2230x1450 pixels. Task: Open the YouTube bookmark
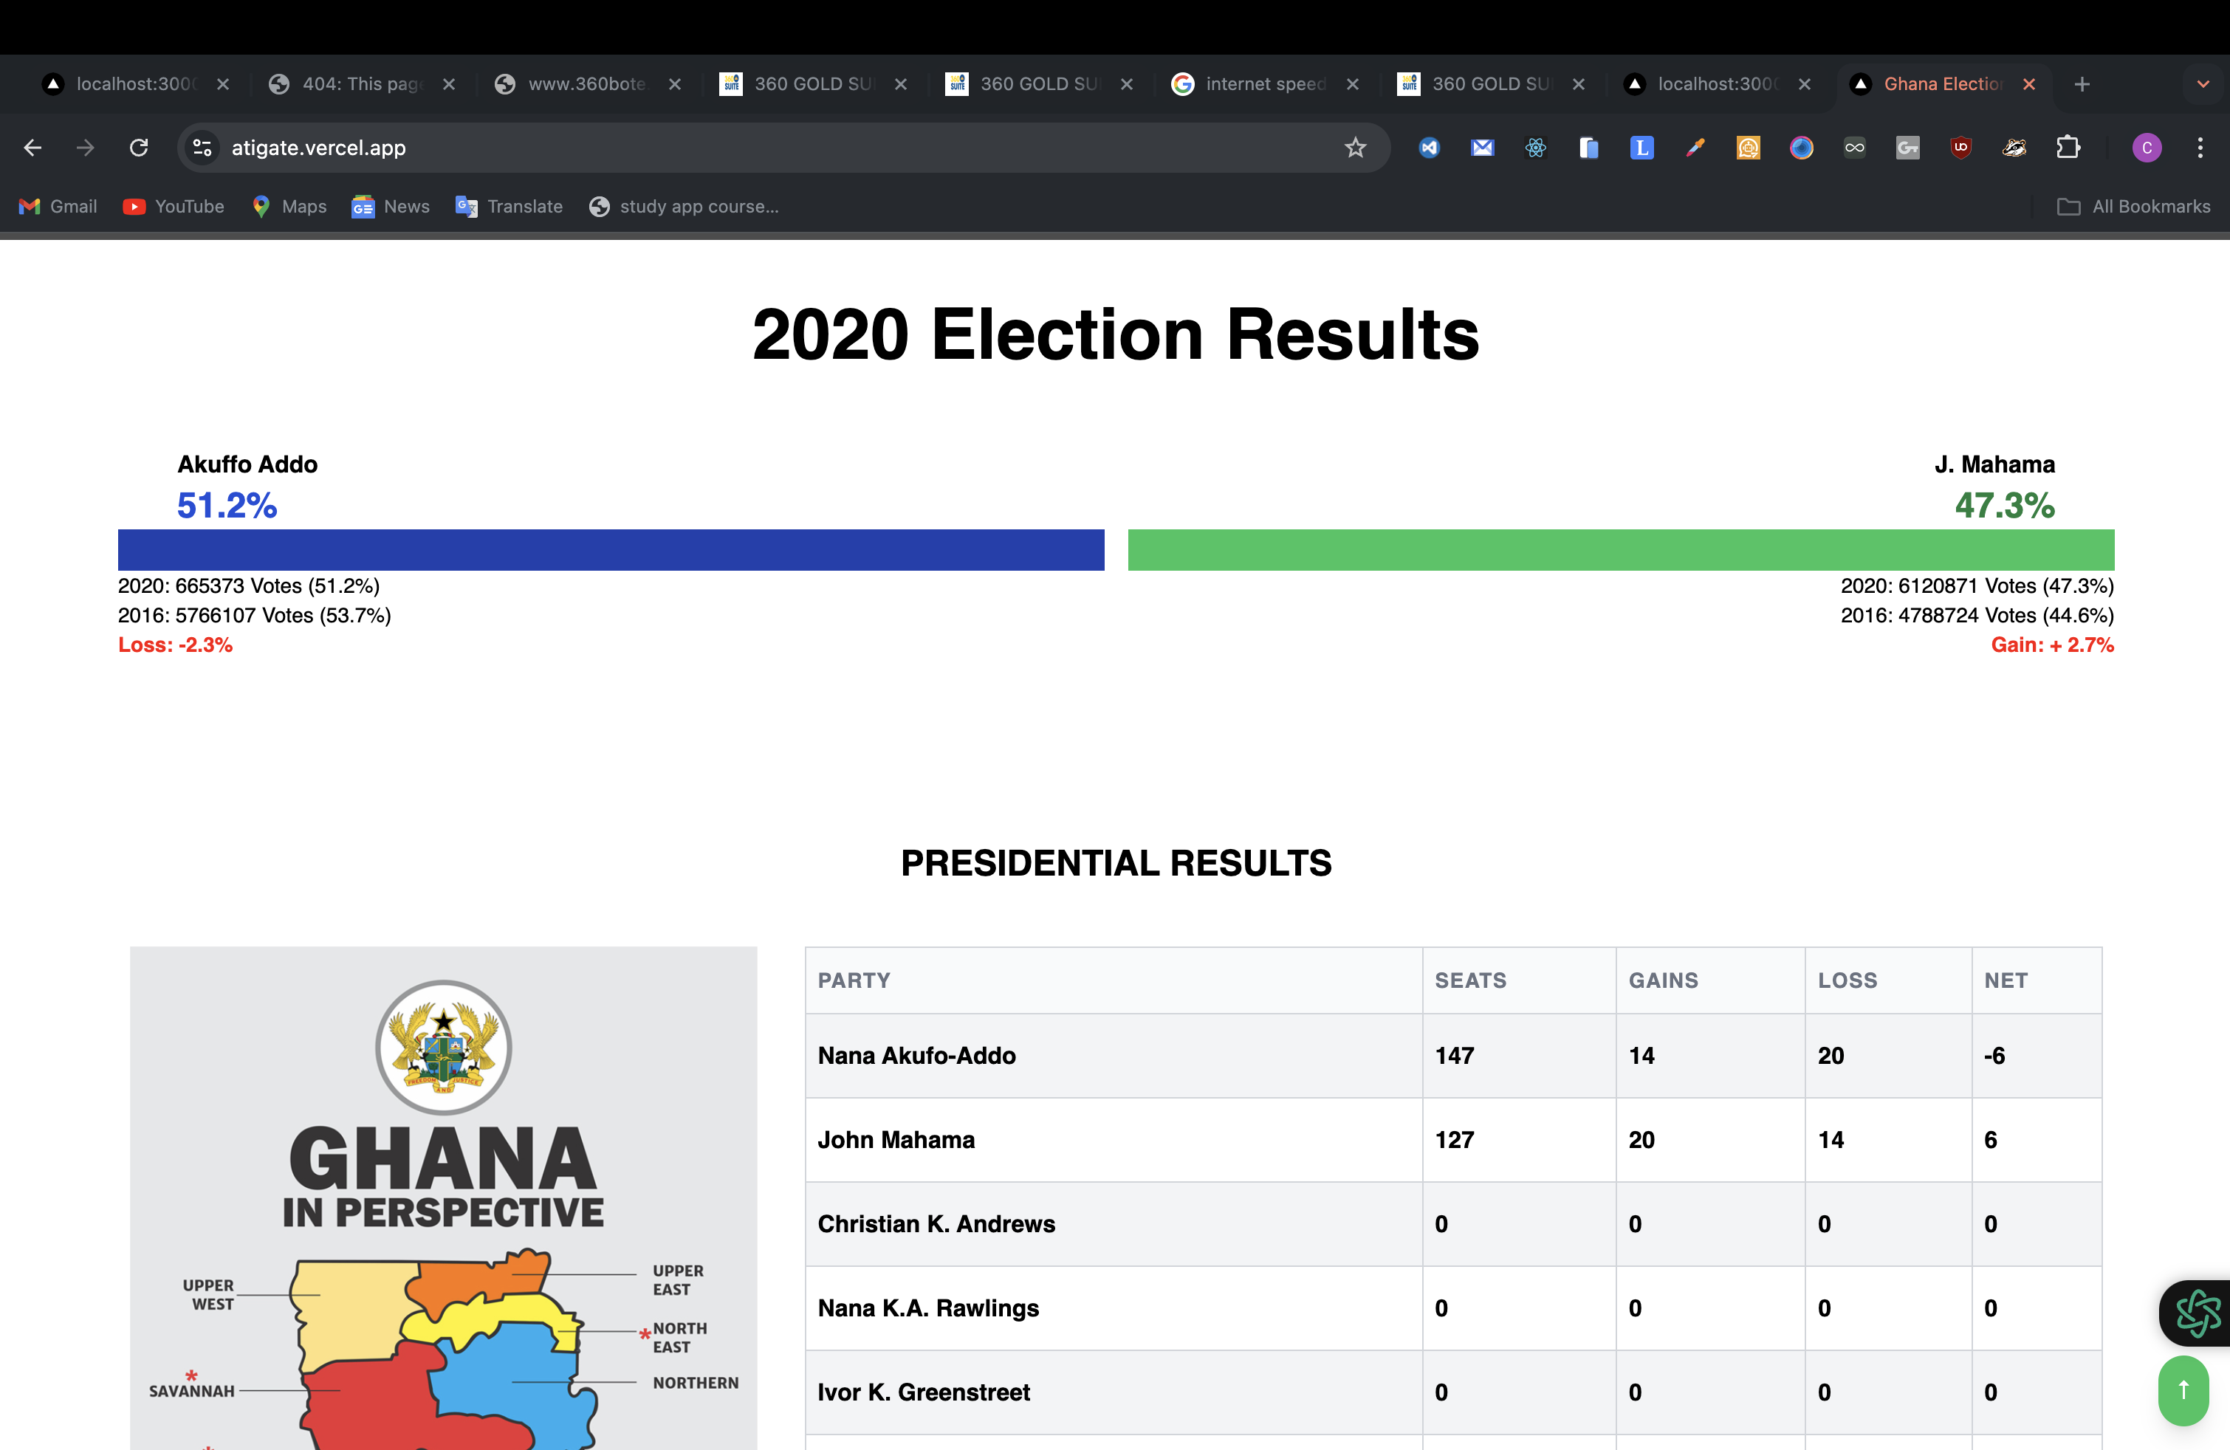tap(174, 207)
